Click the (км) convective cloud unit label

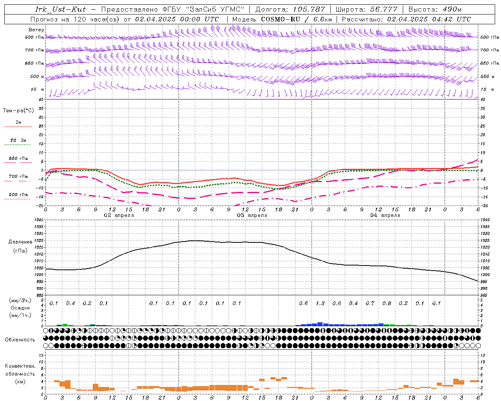[20, 381]
